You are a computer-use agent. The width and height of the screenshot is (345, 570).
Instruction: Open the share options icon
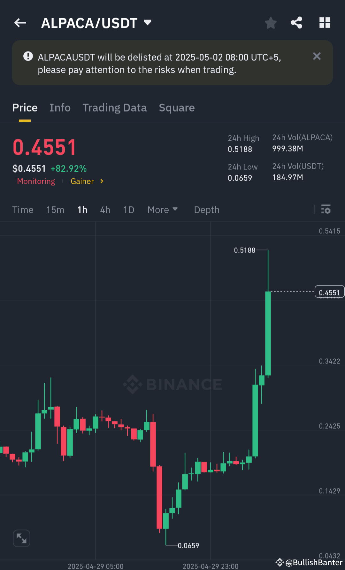tap(296, 23)
